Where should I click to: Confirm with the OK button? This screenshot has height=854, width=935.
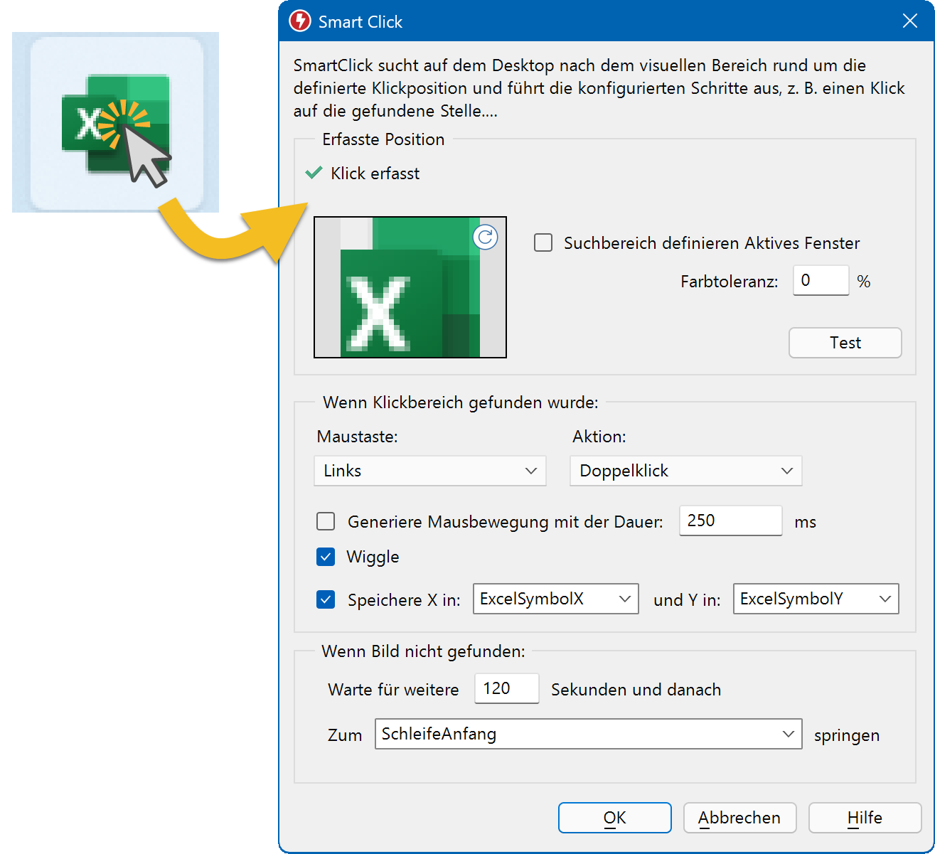(614, 818)
